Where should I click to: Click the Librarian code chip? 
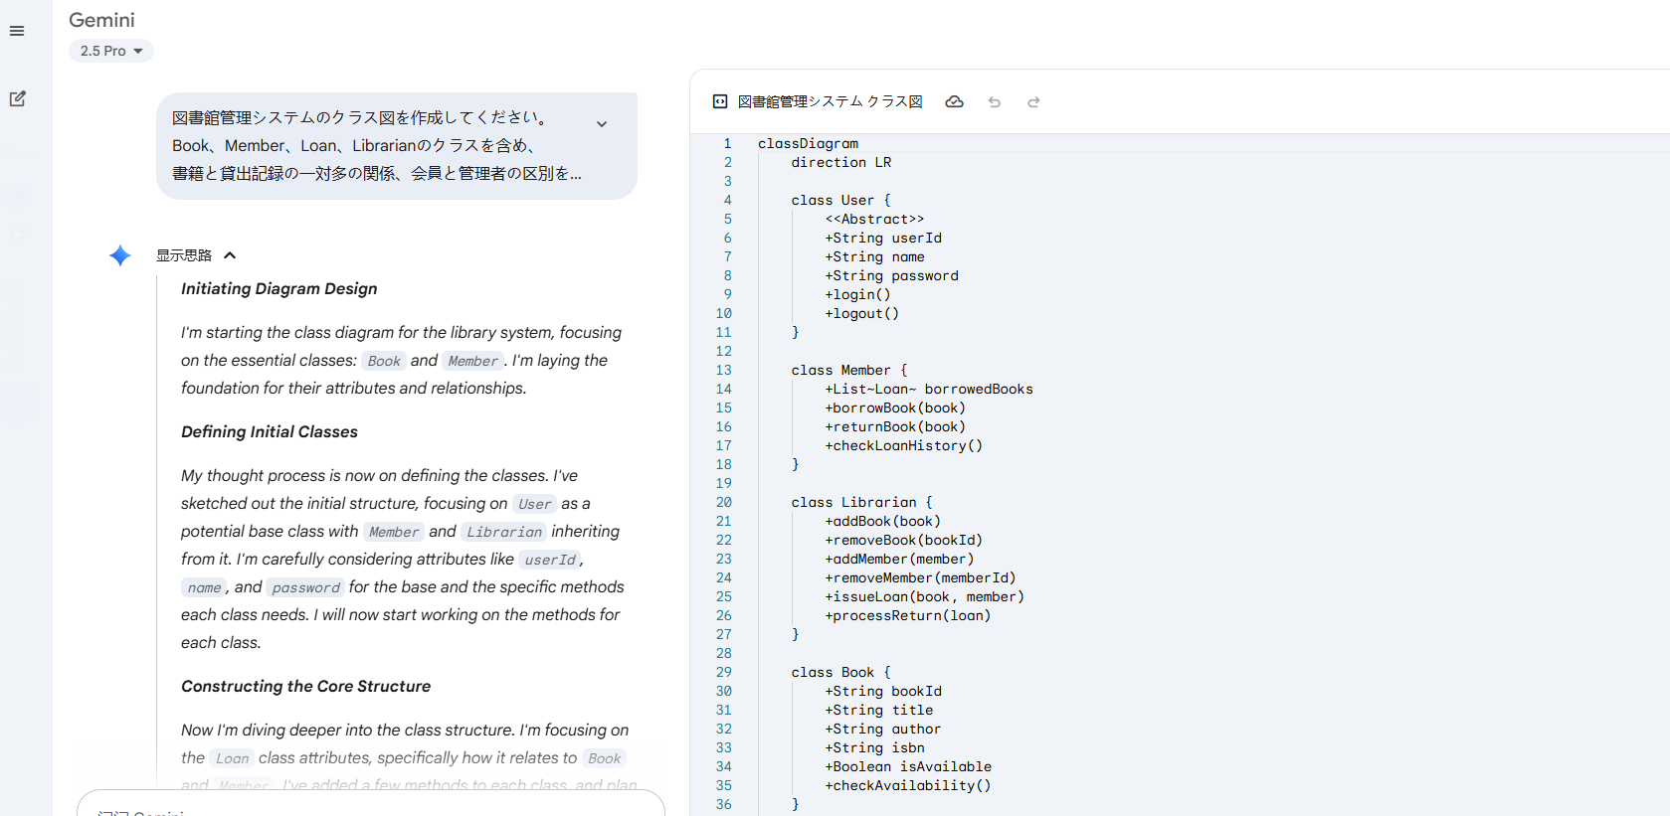tap(504, 532)
